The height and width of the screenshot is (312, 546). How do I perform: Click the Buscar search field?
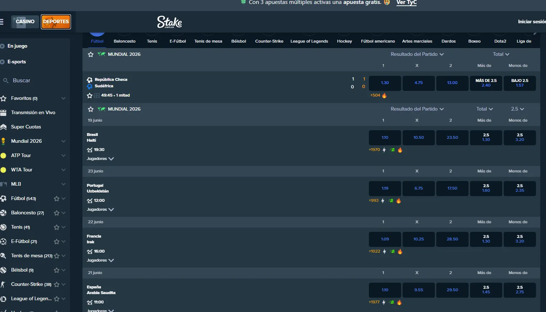(35, 81)
